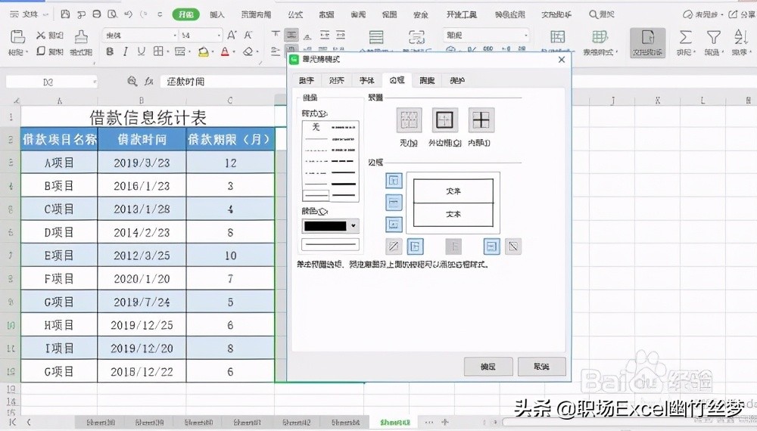Click cell containing 2019/12/25

click(x=142, y=325)
